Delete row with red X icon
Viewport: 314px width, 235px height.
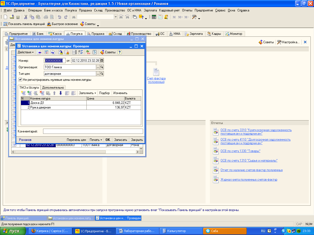point(42,93)
